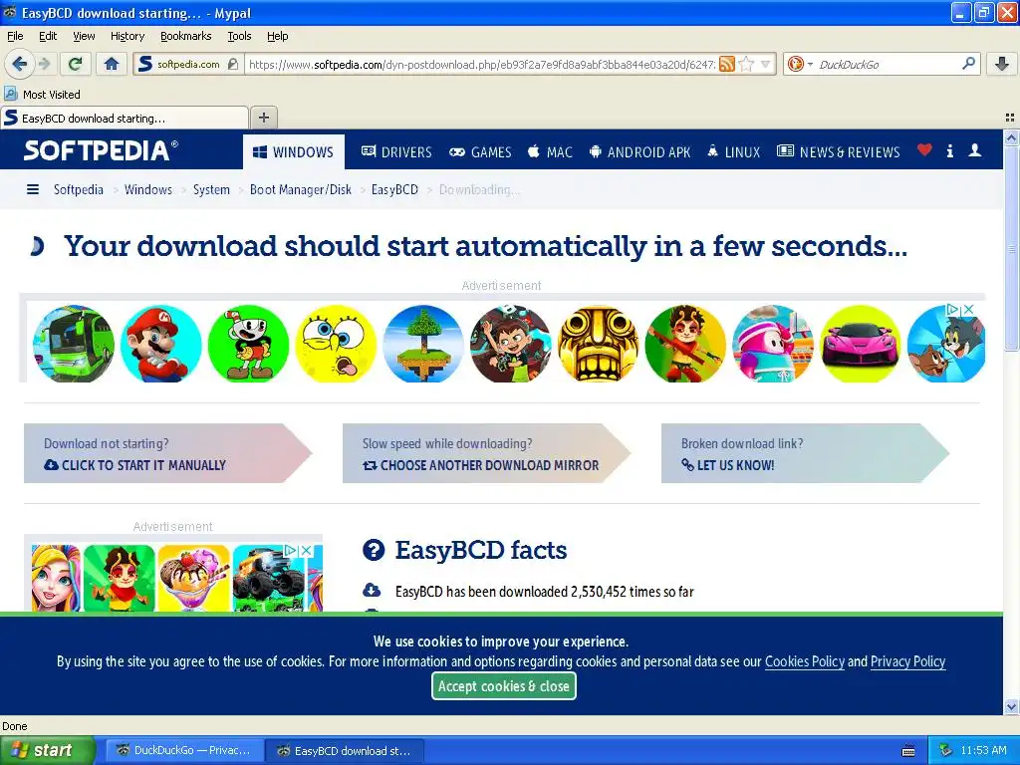This screenshot has width=1020, height=765.
Task: Click the user account icon
Action: pos(974,150)
